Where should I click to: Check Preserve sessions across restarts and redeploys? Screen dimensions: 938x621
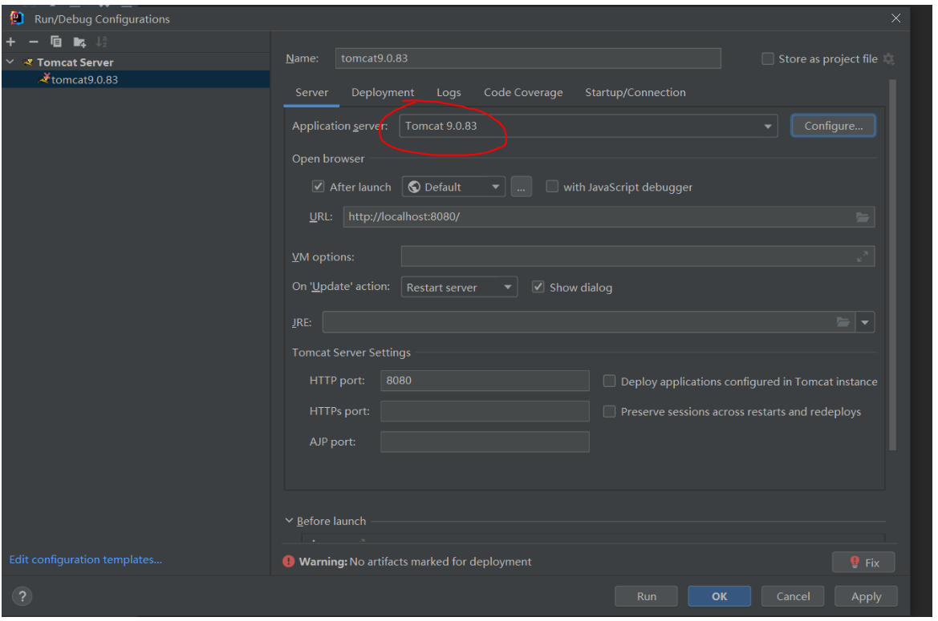(609, 411)
